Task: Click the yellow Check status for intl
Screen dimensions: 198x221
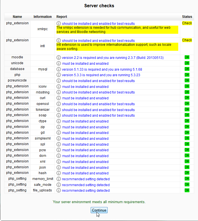Action: tap(187, 40)
